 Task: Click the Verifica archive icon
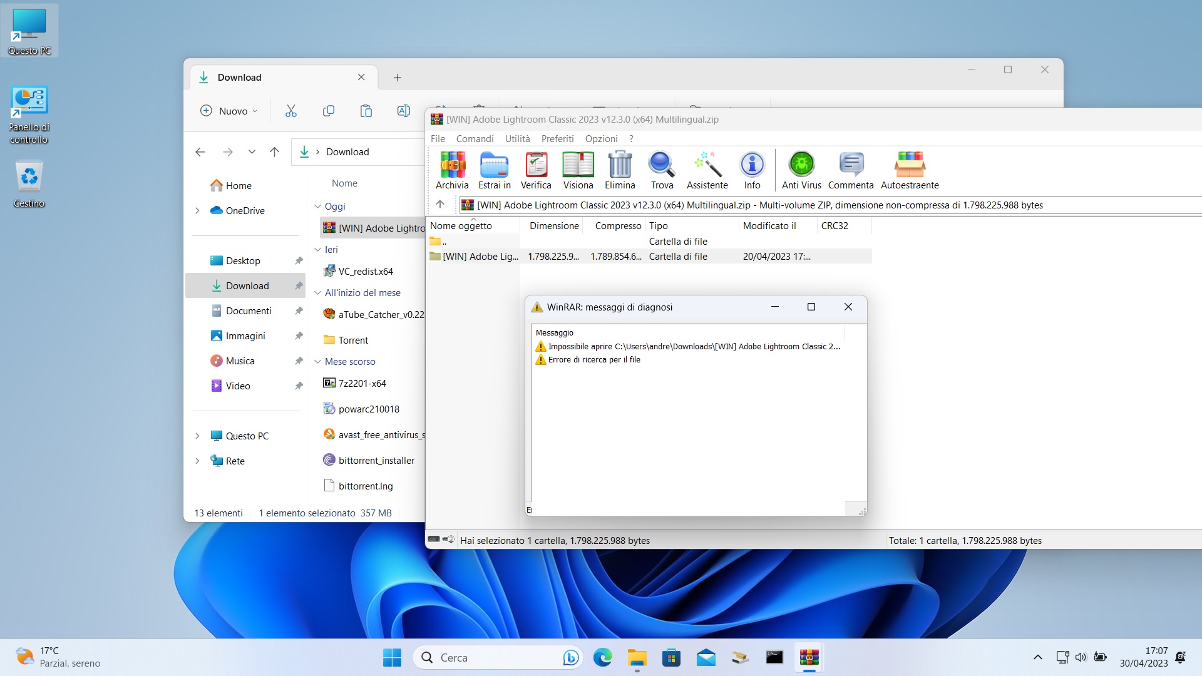(x=536, y=170)
